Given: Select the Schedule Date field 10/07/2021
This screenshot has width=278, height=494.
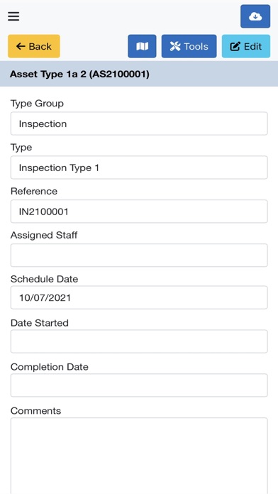Looking at the screenshot, I should tap(139, 297).
